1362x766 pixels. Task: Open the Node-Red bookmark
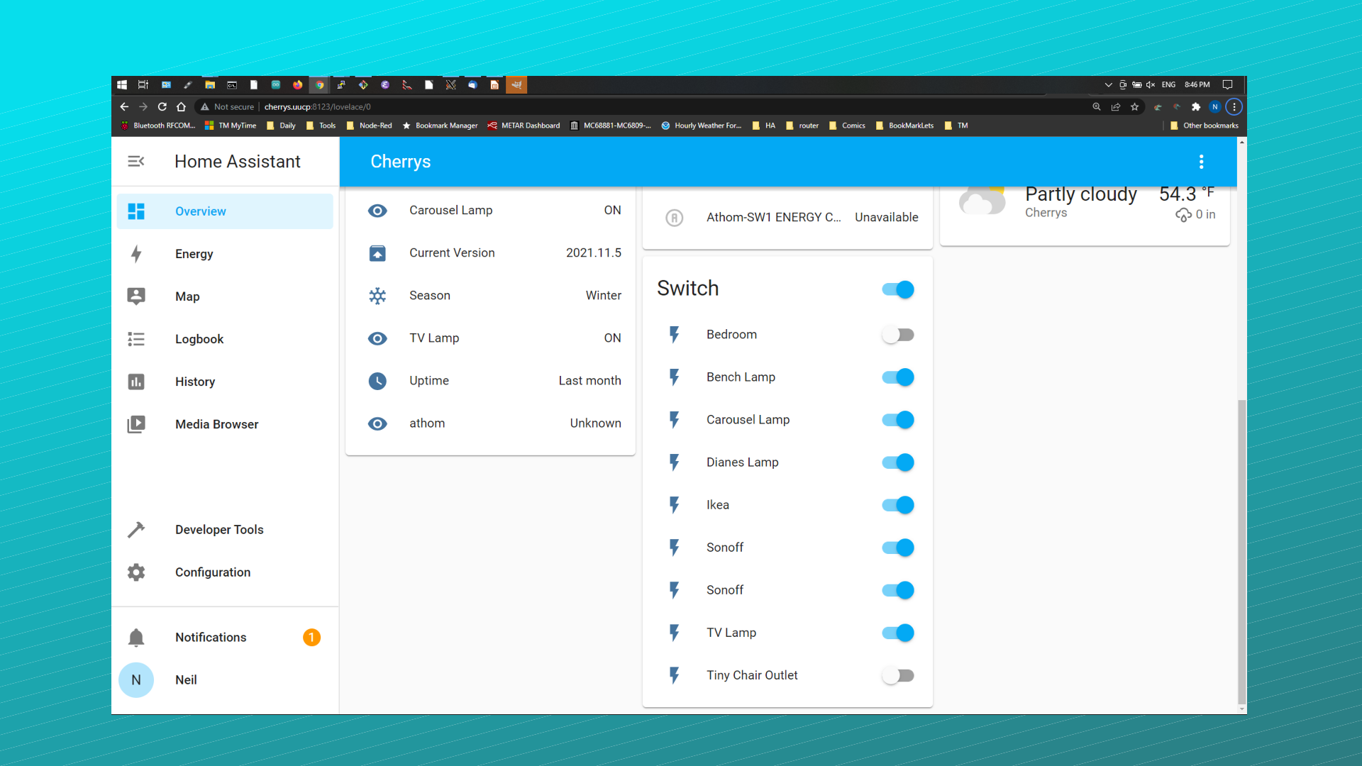(370, 126)
